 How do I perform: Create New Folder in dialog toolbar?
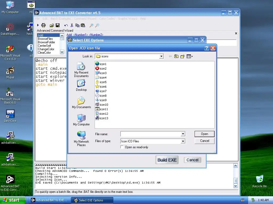[182, 56]
